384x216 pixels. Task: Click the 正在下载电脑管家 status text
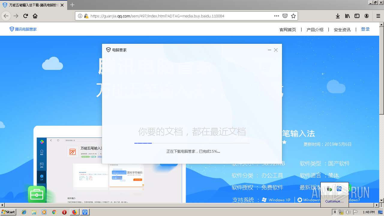(x=193, y=151)
